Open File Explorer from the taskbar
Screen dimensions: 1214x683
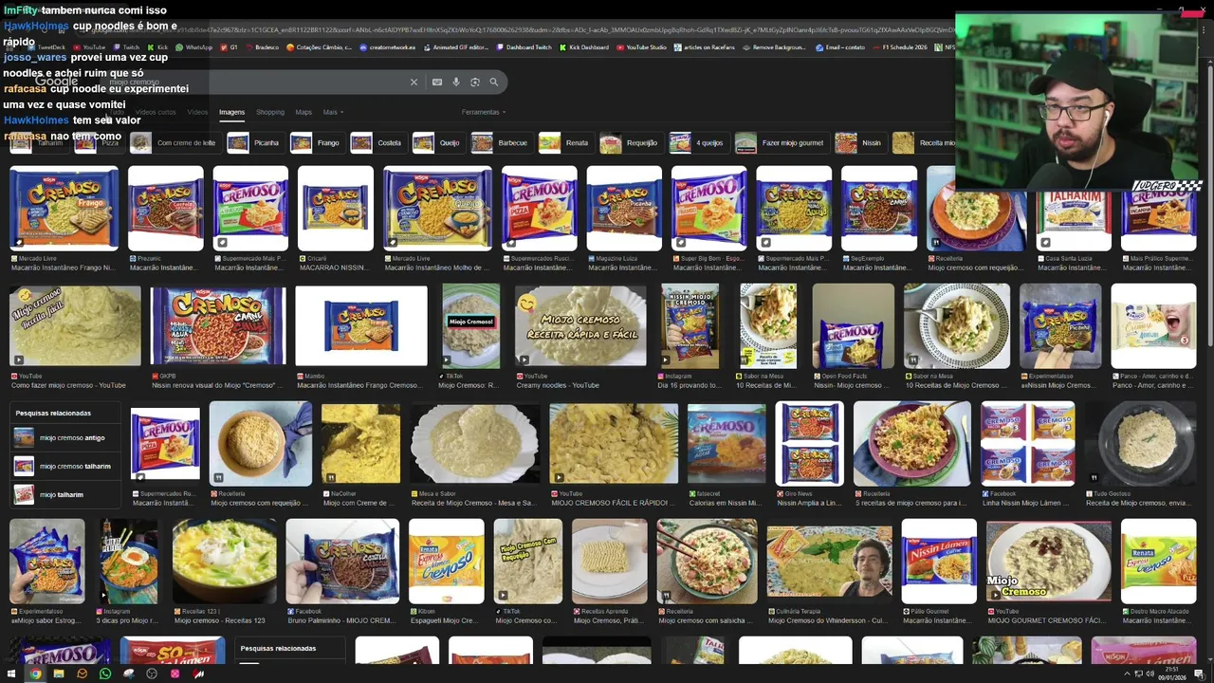pyautogui.click(x=59, y=674)
